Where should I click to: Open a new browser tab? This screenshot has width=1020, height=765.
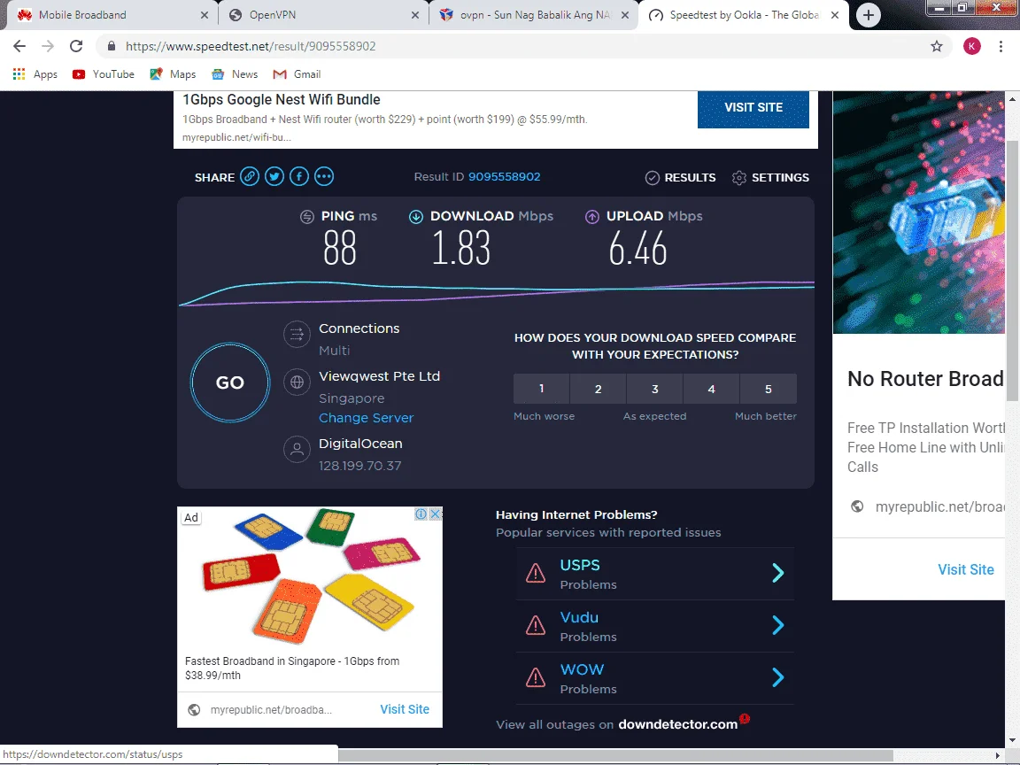(x=869, y=15)
